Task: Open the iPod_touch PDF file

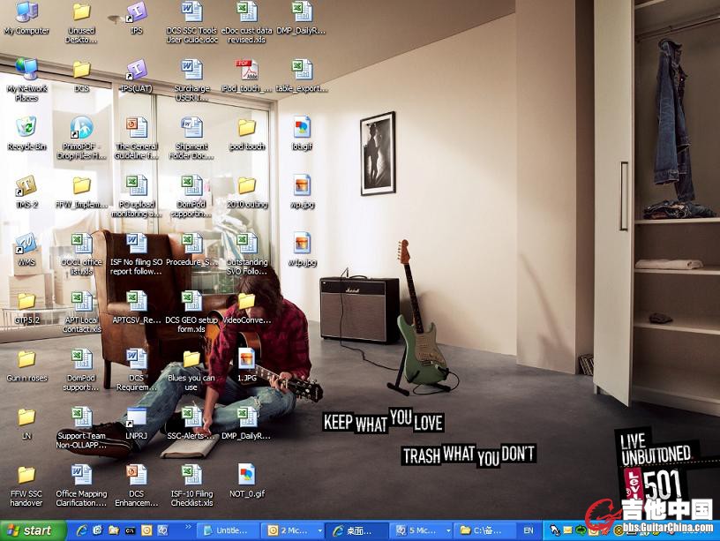Action: point(246,70)
